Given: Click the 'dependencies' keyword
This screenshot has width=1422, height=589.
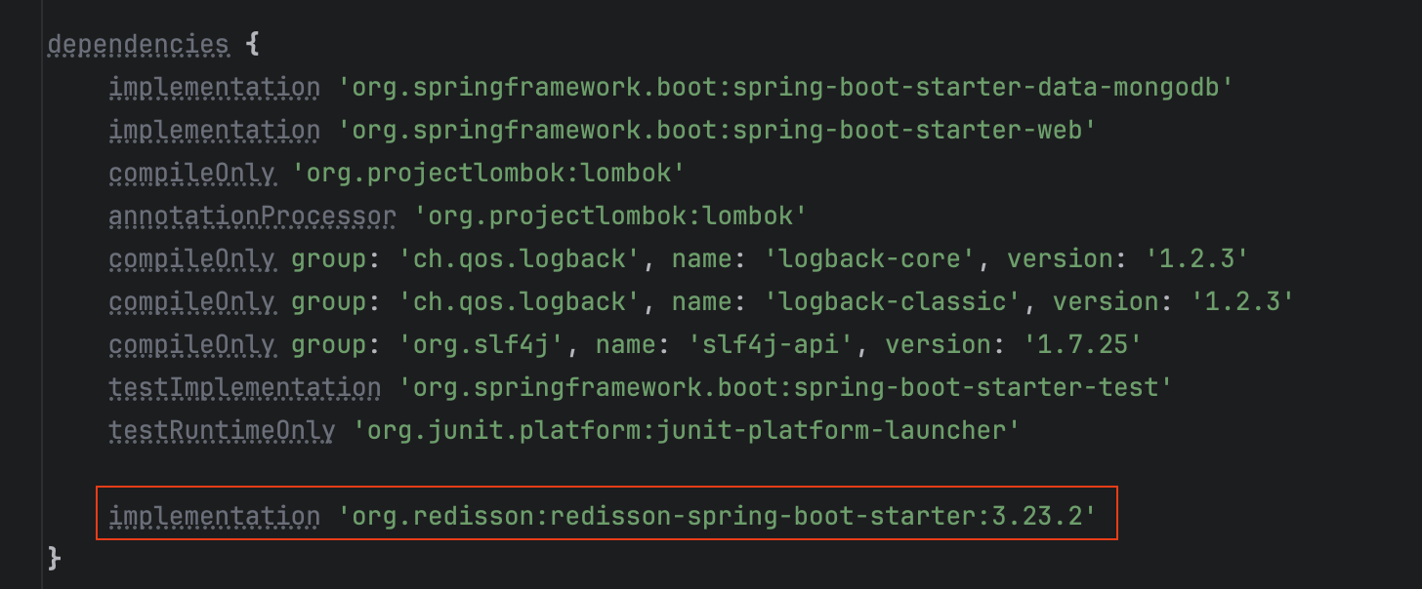Looking at the screenshot, I should pyautogui.click(x=138, y=45).
